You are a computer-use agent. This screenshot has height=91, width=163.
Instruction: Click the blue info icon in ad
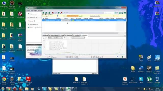tap(58, 16)
